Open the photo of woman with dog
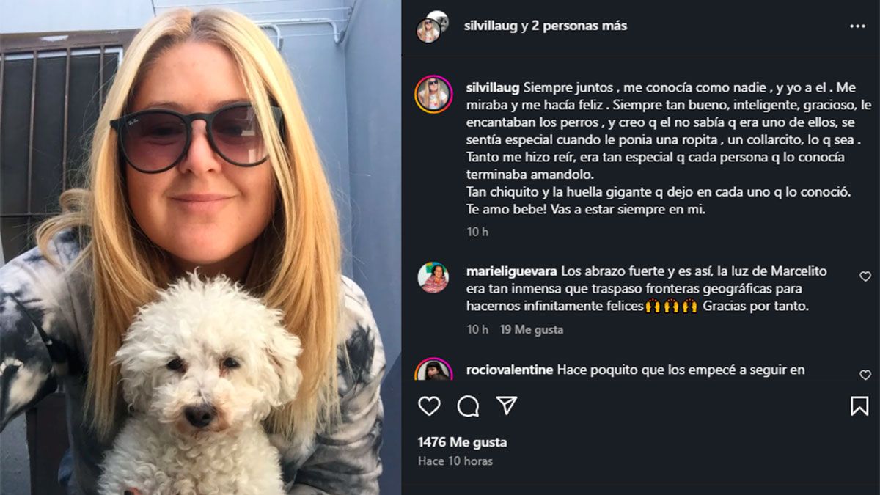This screenshot has height=495, width=880. [x=201, y=247]
